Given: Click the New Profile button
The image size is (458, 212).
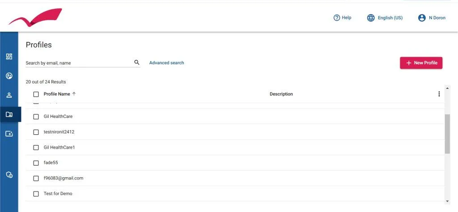Looking at the screenshot, I should [421, 63].
